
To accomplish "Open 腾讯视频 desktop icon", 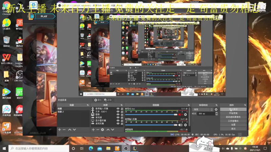I will tap(6, 94).
